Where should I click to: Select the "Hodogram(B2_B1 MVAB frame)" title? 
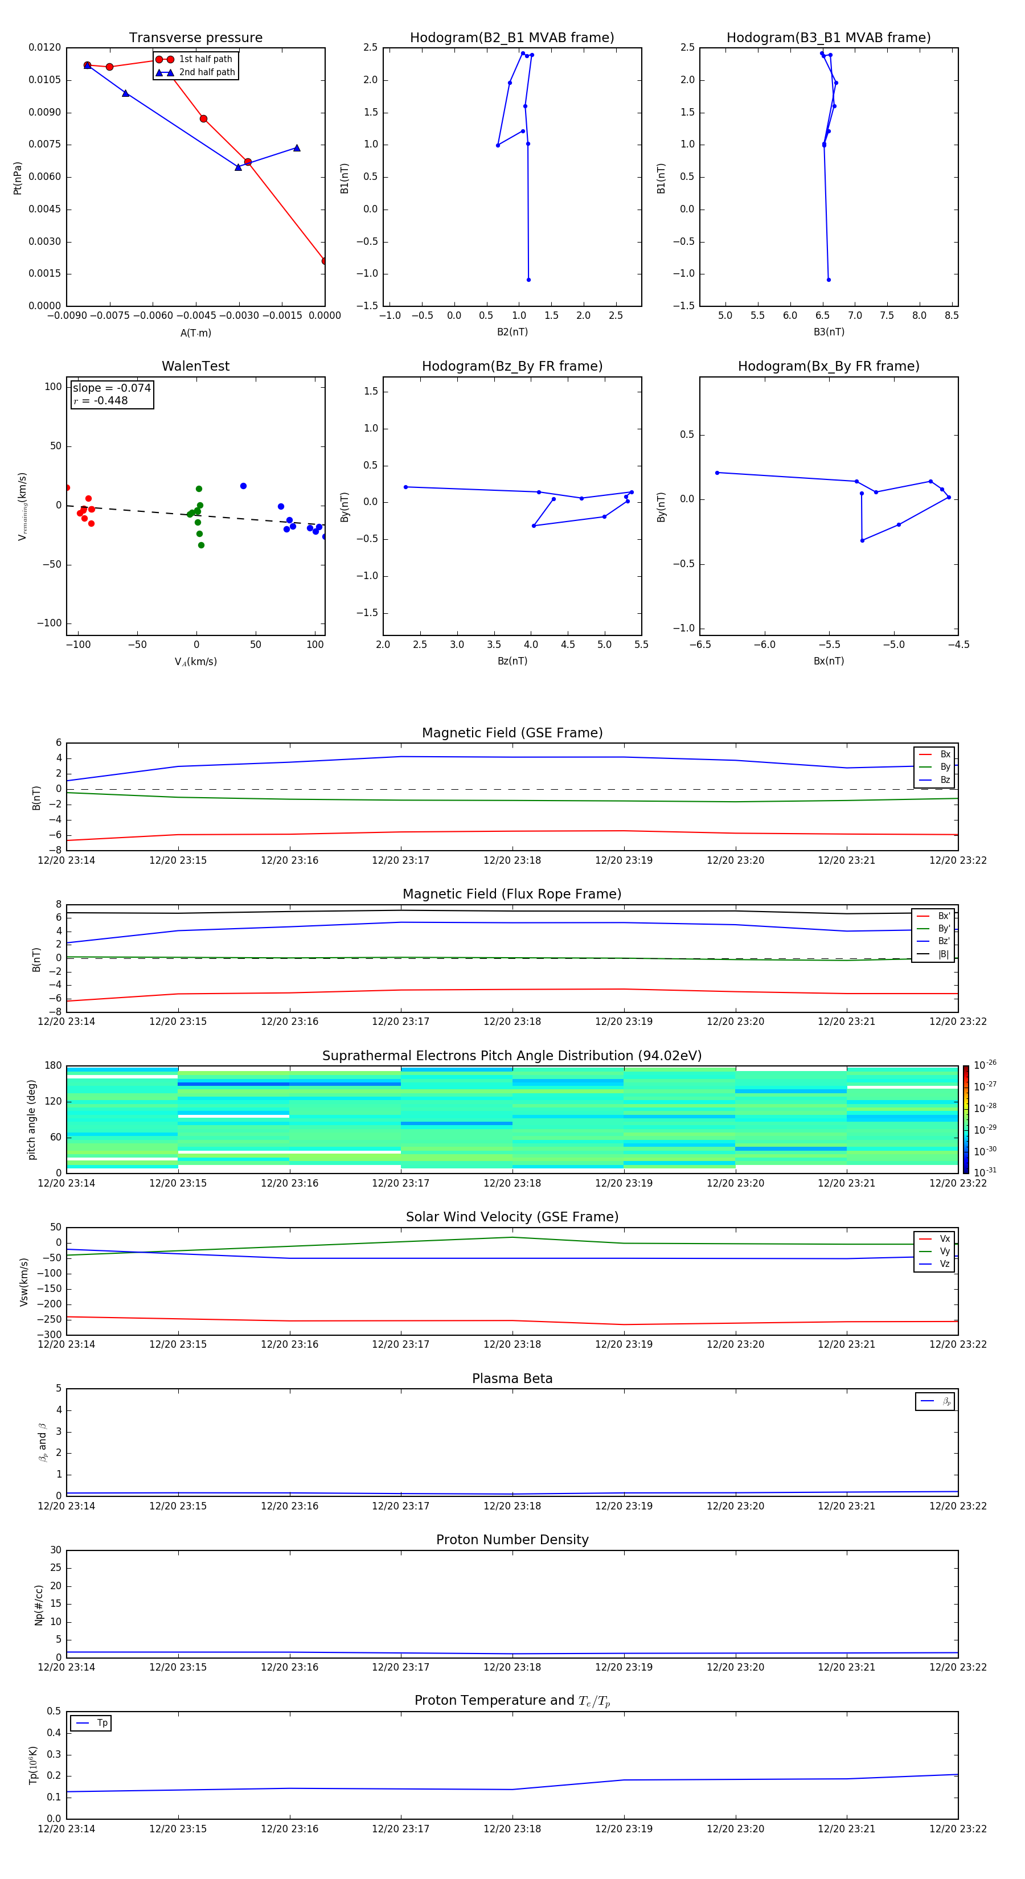click(512, 38)
